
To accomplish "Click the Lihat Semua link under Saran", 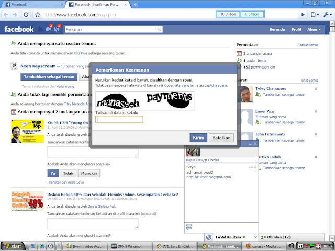I will pos(309,80).
